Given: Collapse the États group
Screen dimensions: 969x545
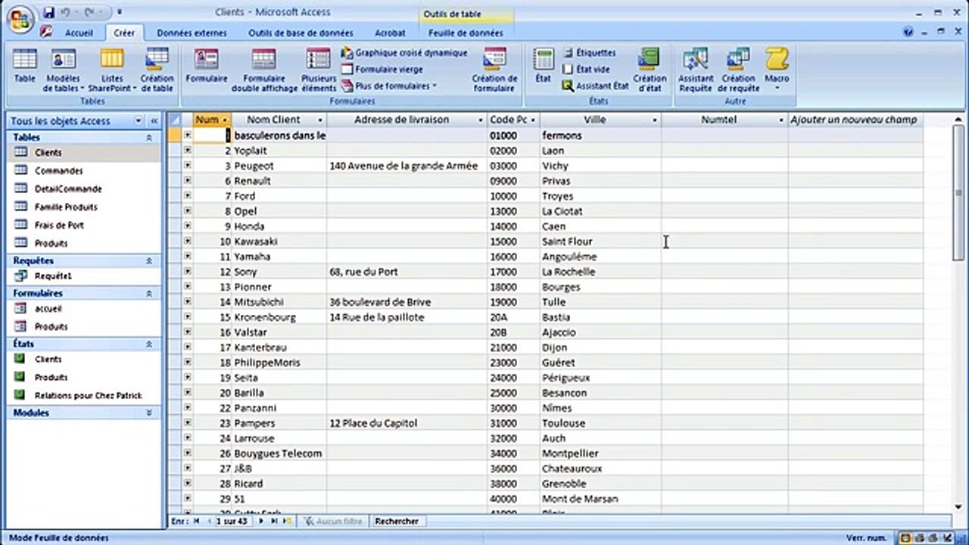Looking at the screenshot, I should [x=149, y=344].
